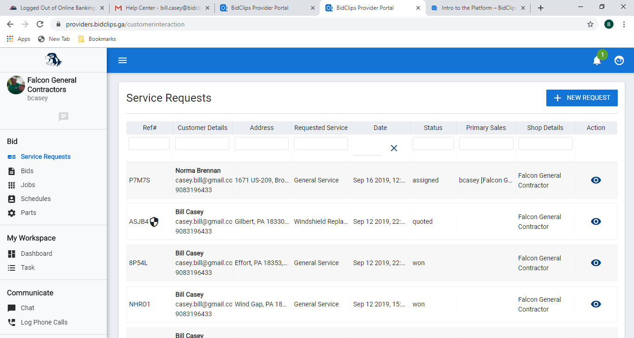Focus the Customer Details filter field
Screen dimensions: 634x338
(x=202, y=143)
